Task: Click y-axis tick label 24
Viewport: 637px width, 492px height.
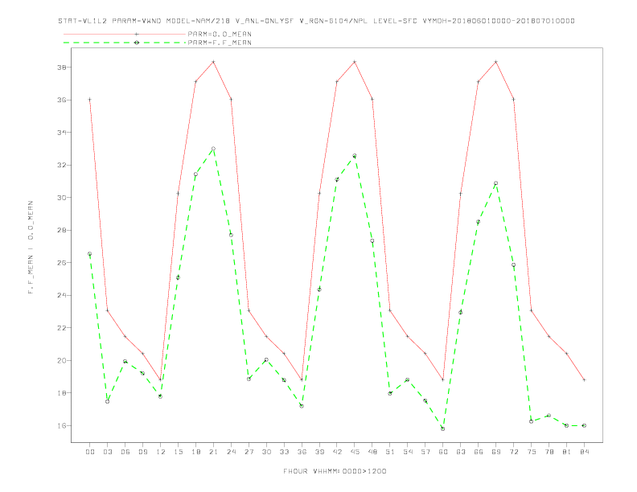Action: click(x=61, y=295)
